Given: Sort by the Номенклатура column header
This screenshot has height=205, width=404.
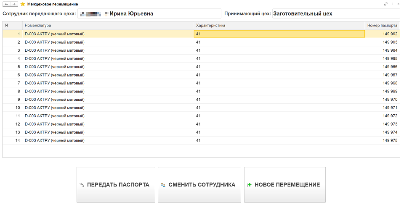Looking at the screenshot, I should 108,26.
